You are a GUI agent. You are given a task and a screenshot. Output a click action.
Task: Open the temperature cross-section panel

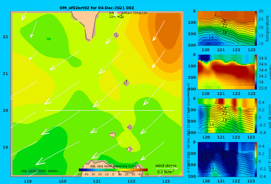(x=226, y=28)
